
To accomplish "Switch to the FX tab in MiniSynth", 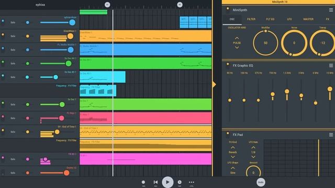I will point(327,19).
